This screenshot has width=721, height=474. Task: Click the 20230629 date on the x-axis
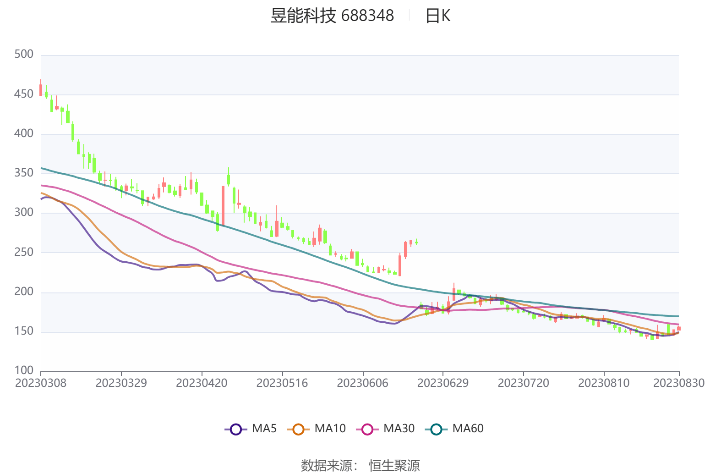(442, 383)
